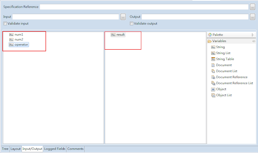
Task: Click the String variable icon in palette
Action: (x=213, y=47)
